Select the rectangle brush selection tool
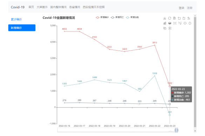Screen dimensions: 205x136 175,23
